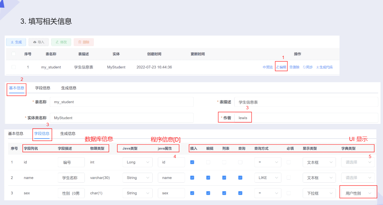Click the 字段描述 input for id row
This screenshot has height=205, width=383.
point(71,162)
